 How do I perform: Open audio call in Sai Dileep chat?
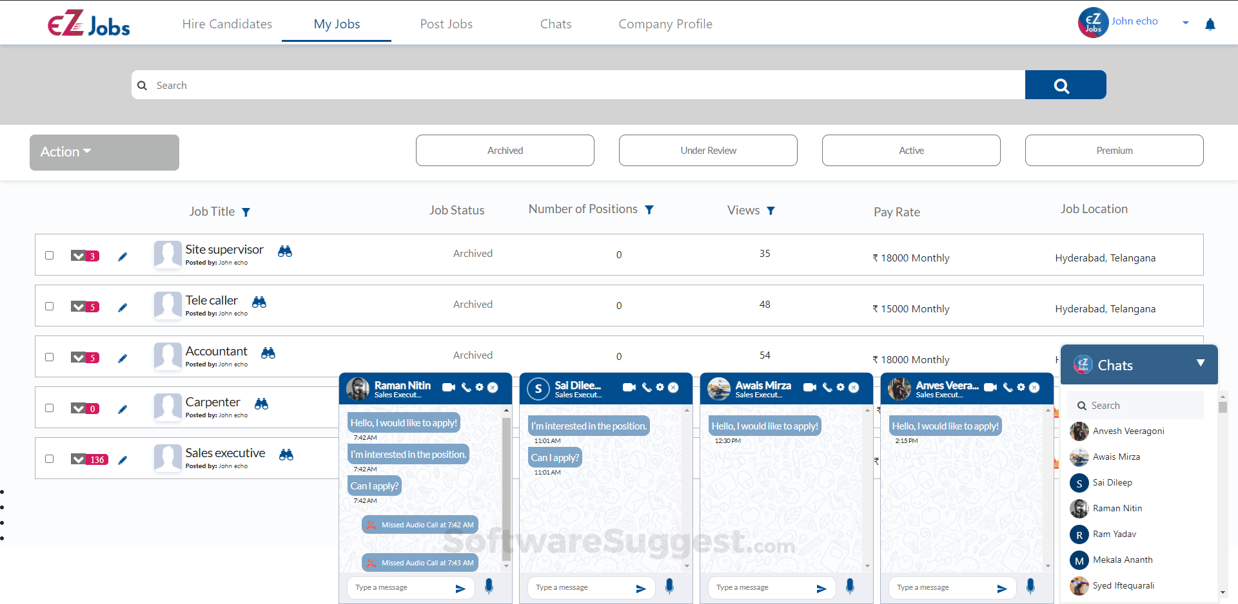(x=648, y=387)
